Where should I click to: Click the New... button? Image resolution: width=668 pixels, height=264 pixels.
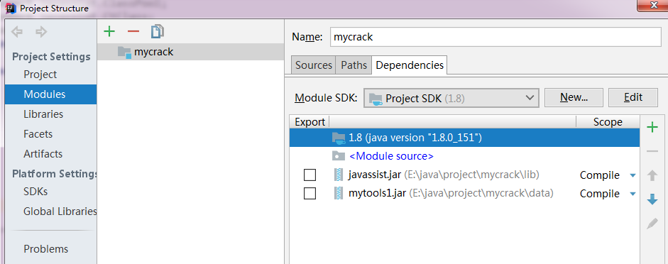pyautogui.click(x=574, y=97)
